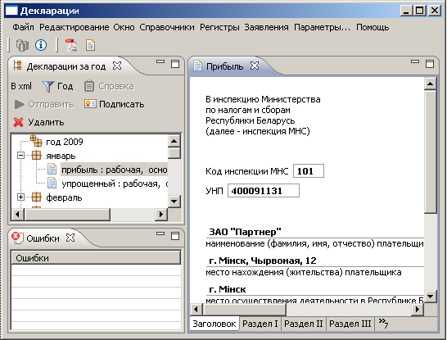Select упрощенный : рабочая declaration item
This screenshot has height=340, width=447.
click(115, 184)
